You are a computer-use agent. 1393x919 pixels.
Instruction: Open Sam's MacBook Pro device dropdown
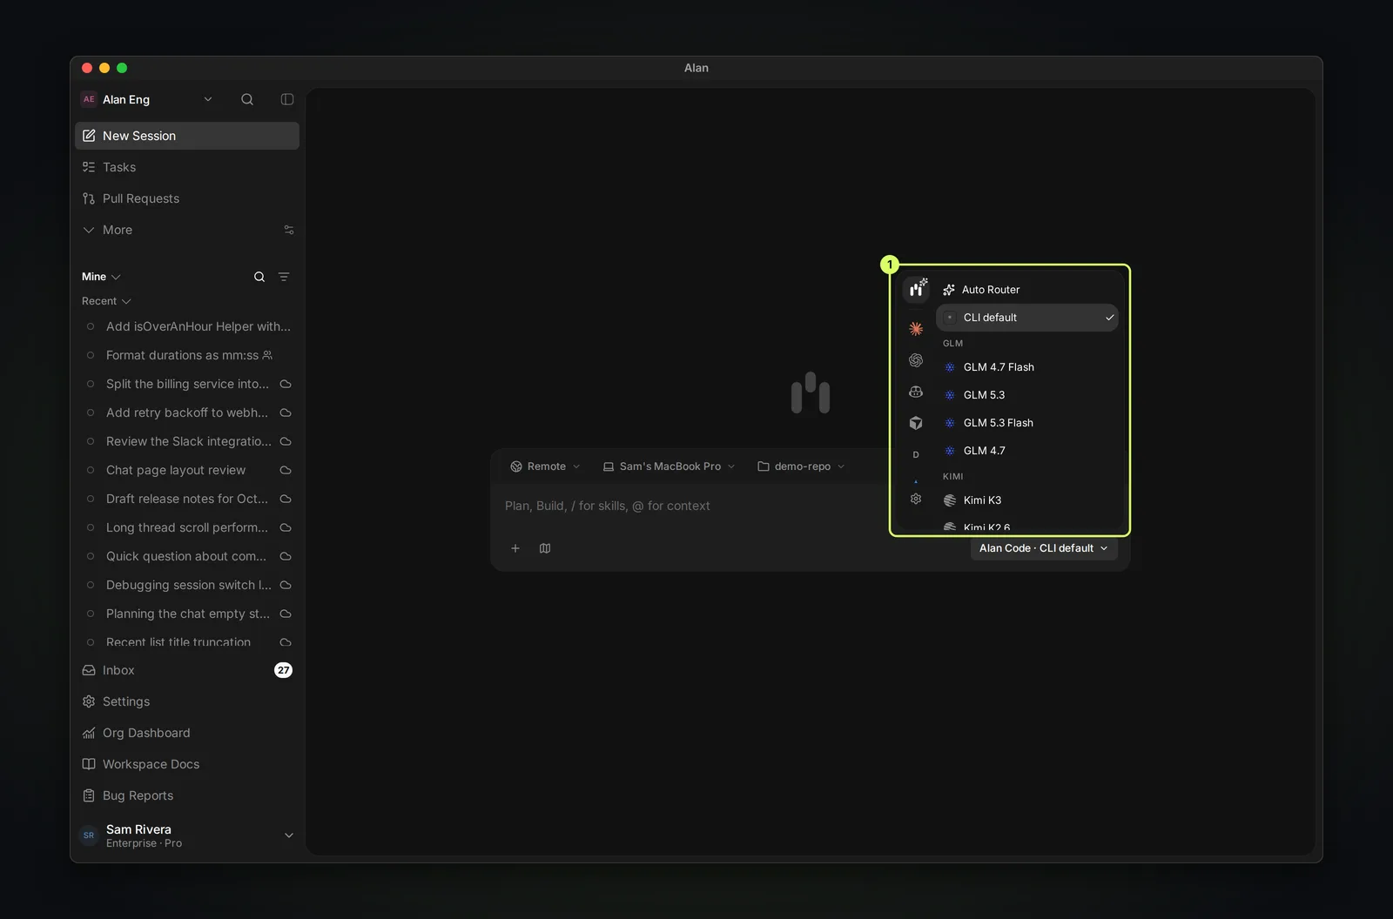pyautogui.click(x=670, y=466)
